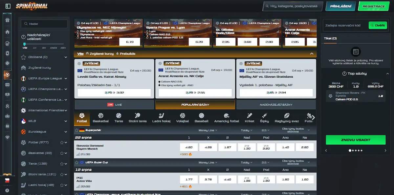
Task: Open the diamond VIP icon in left rail
Action: (x=7, y=138)
